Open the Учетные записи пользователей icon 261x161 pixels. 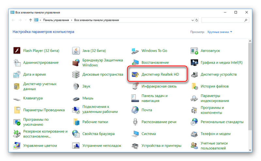[x=194, y=146]
